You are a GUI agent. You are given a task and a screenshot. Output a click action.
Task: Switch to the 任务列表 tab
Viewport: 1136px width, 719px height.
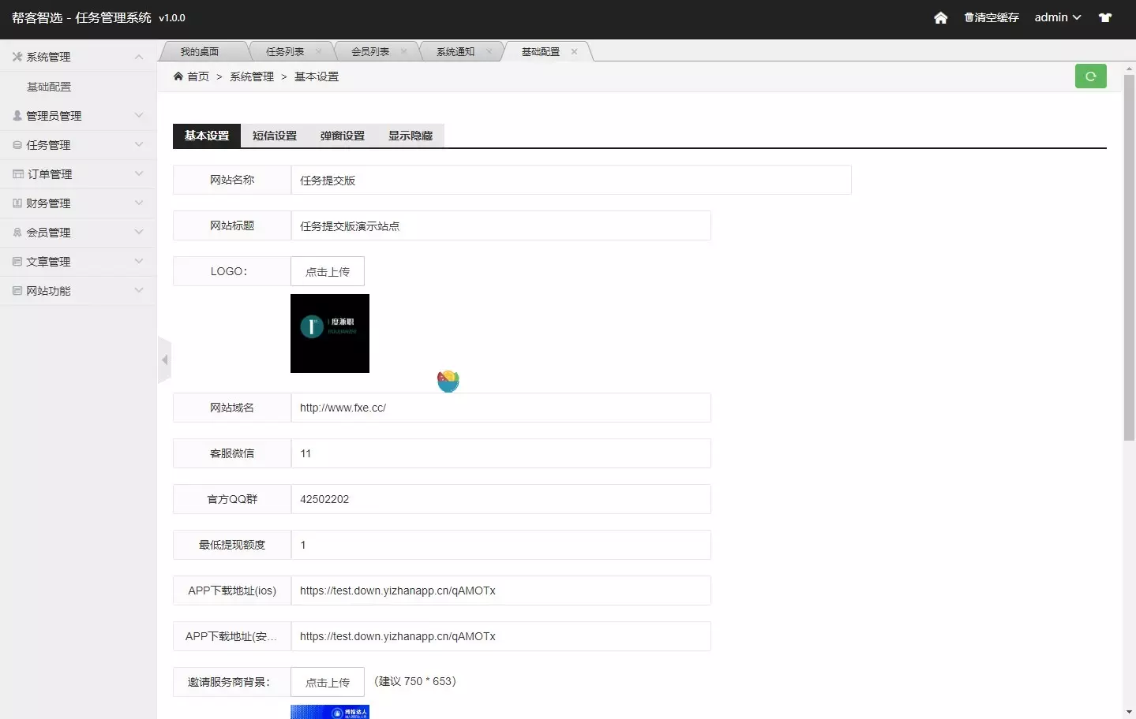285,51
